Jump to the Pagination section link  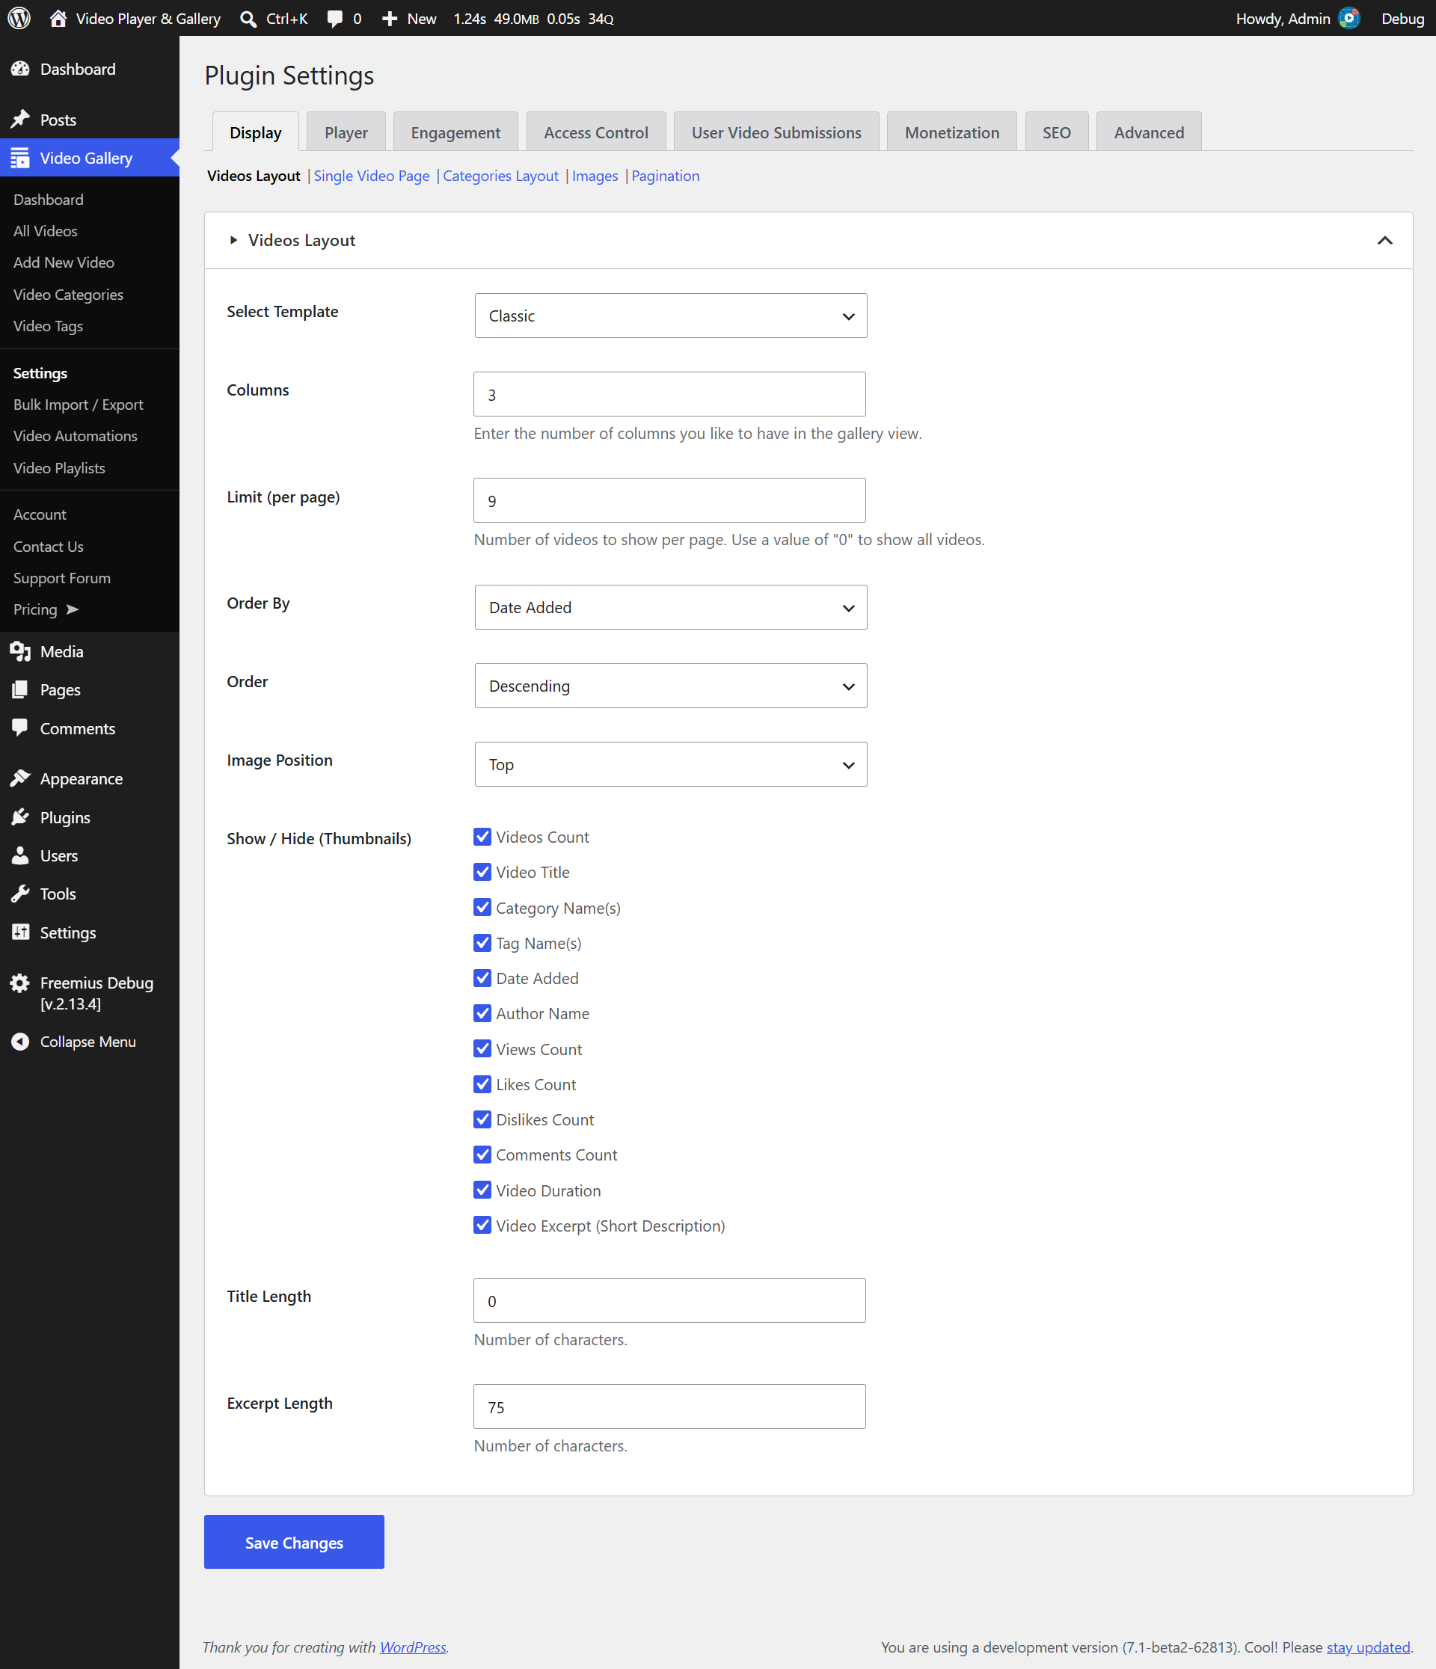click(665, 176)
